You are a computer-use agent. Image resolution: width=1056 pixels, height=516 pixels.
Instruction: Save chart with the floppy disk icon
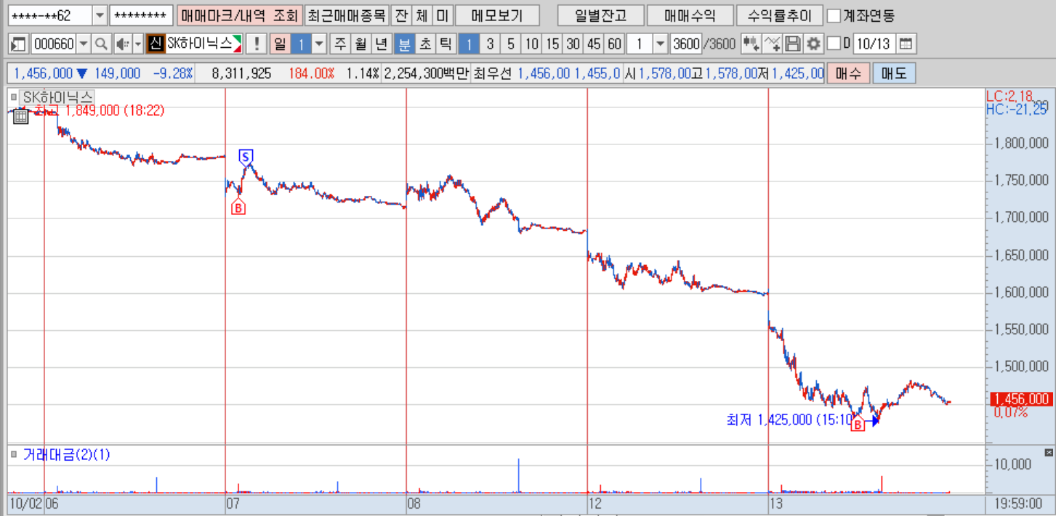coord(793,44)
